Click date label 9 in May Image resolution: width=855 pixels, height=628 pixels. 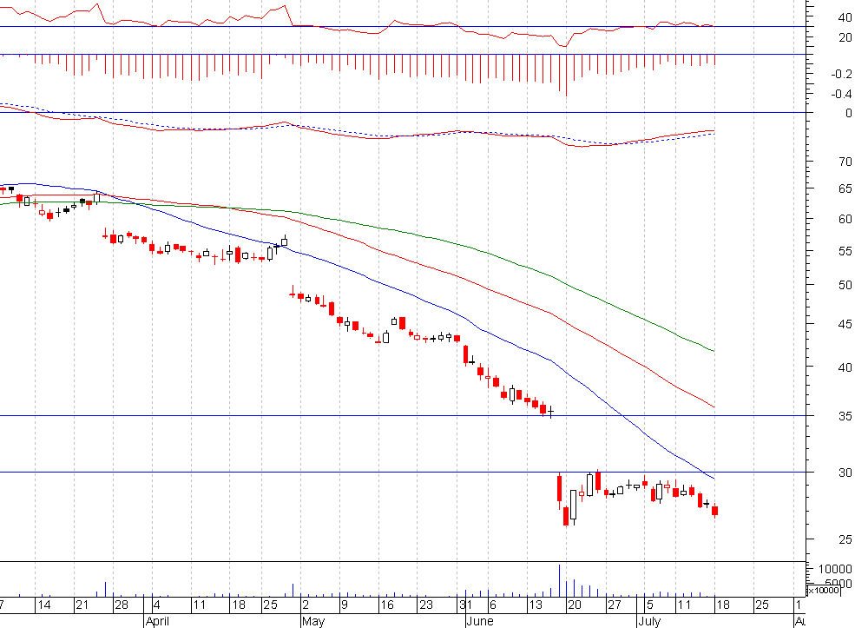pos(345,605)
